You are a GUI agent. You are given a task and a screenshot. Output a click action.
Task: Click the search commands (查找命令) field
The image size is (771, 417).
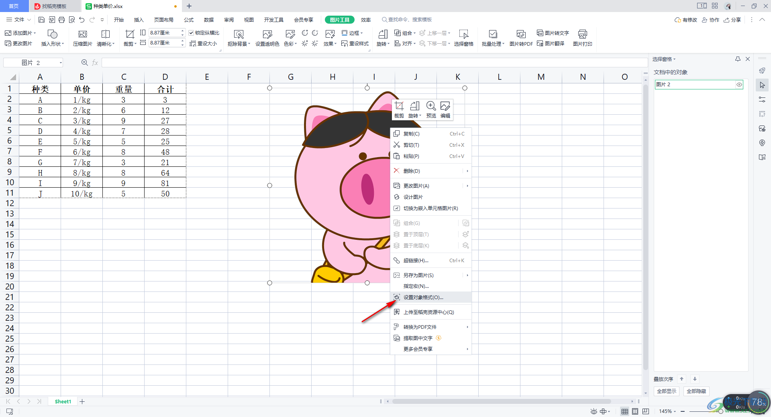tap(406, 20)
